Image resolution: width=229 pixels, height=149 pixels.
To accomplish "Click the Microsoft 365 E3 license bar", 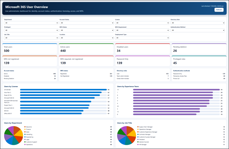I will coord(54,108).
